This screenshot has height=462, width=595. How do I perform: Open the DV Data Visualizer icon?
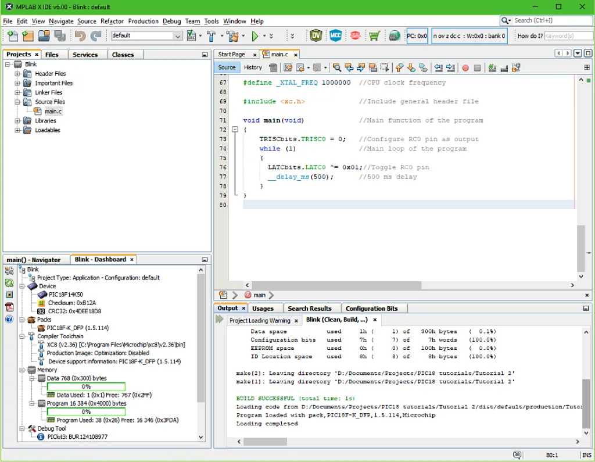316,36
